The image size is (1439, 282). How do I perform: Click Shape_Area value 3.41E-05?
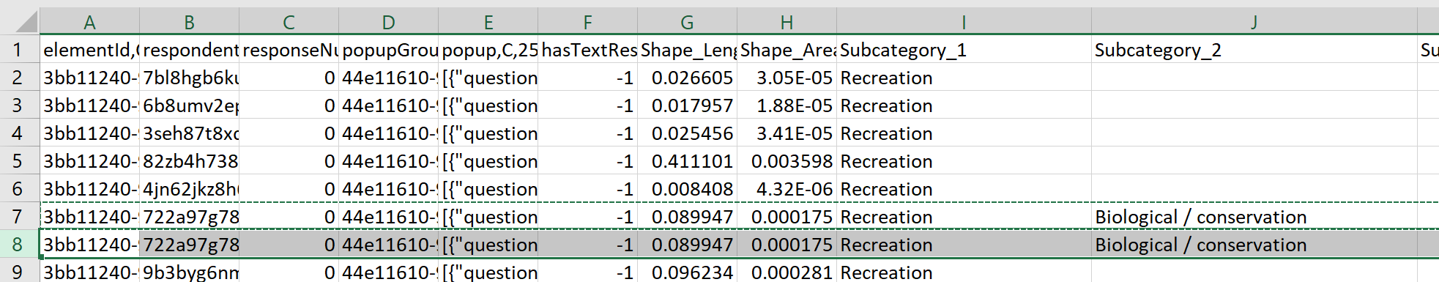(x=787, y=133)
